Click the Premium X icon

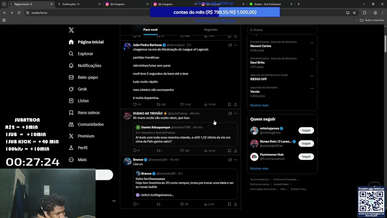pyautogui.click(x=71, y=136)
